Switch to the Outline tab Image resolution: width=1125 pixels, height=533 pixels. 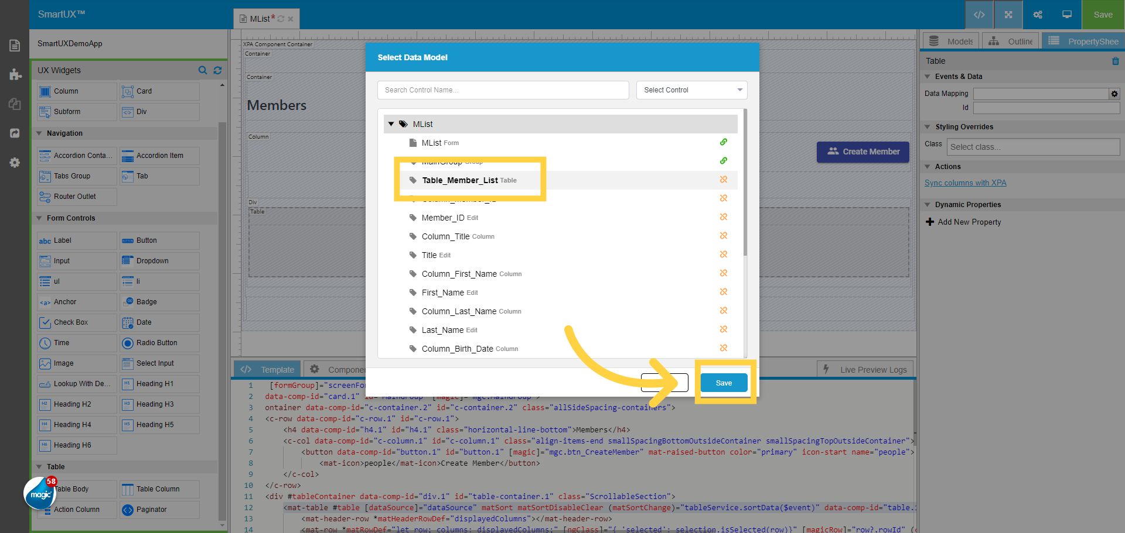pyautogui.click(x=1010, y=41)
